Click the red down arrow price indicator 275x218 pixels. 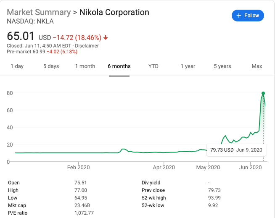[x=106, y=37]
